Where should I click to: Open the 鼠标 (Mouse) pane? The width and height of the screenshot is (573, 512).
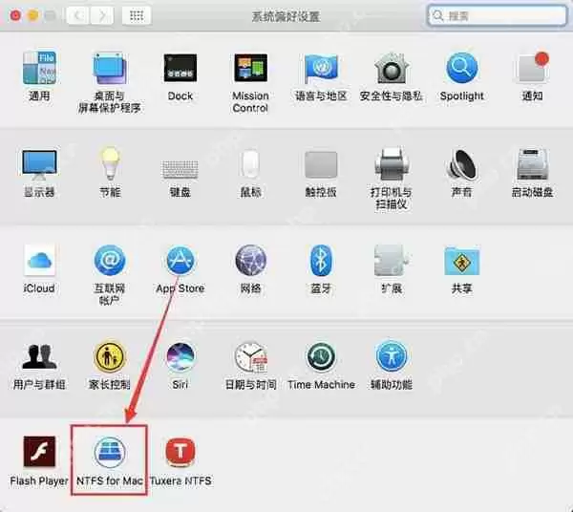[x=250, y=164]
